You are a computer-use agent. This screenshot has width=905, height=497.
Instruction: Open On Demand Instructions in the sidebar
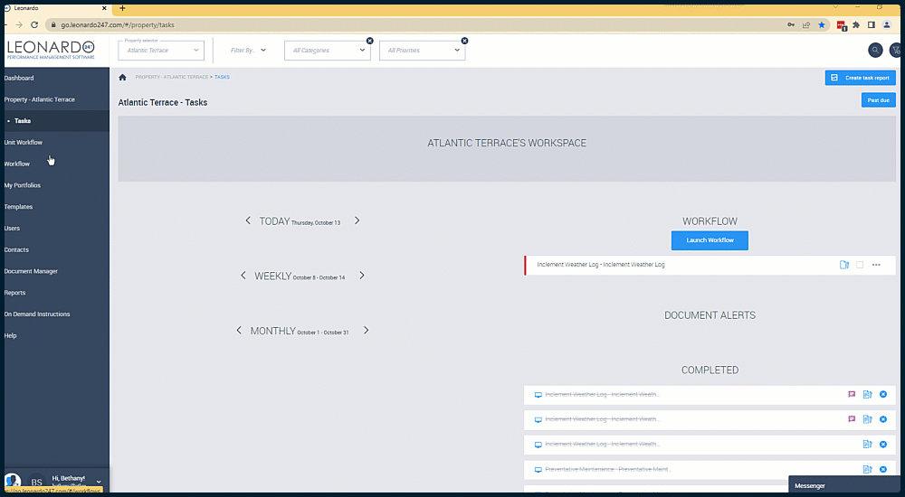pyautogui.click(x=37, y=314)
